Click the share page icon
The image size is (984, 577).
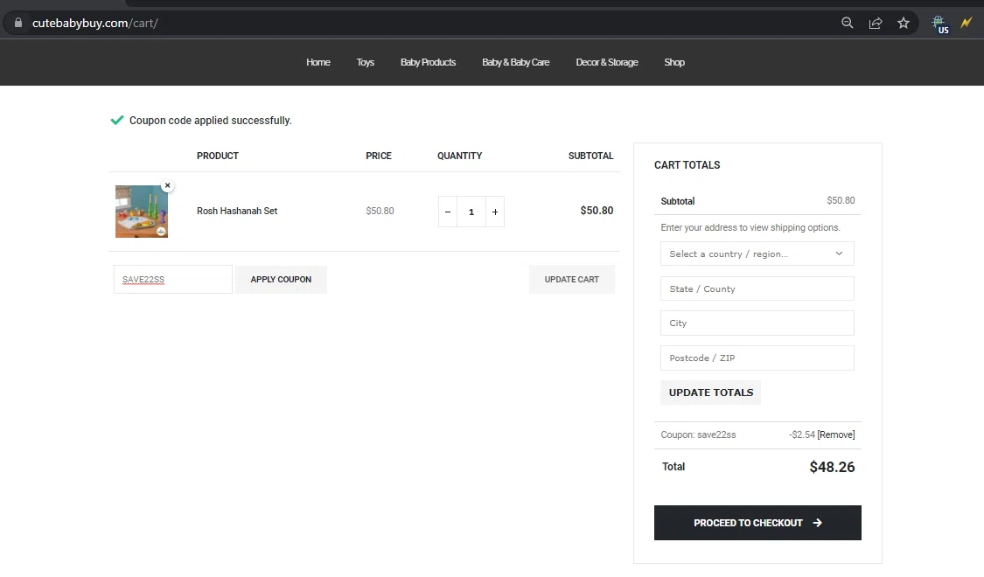(x=876, y=24)
